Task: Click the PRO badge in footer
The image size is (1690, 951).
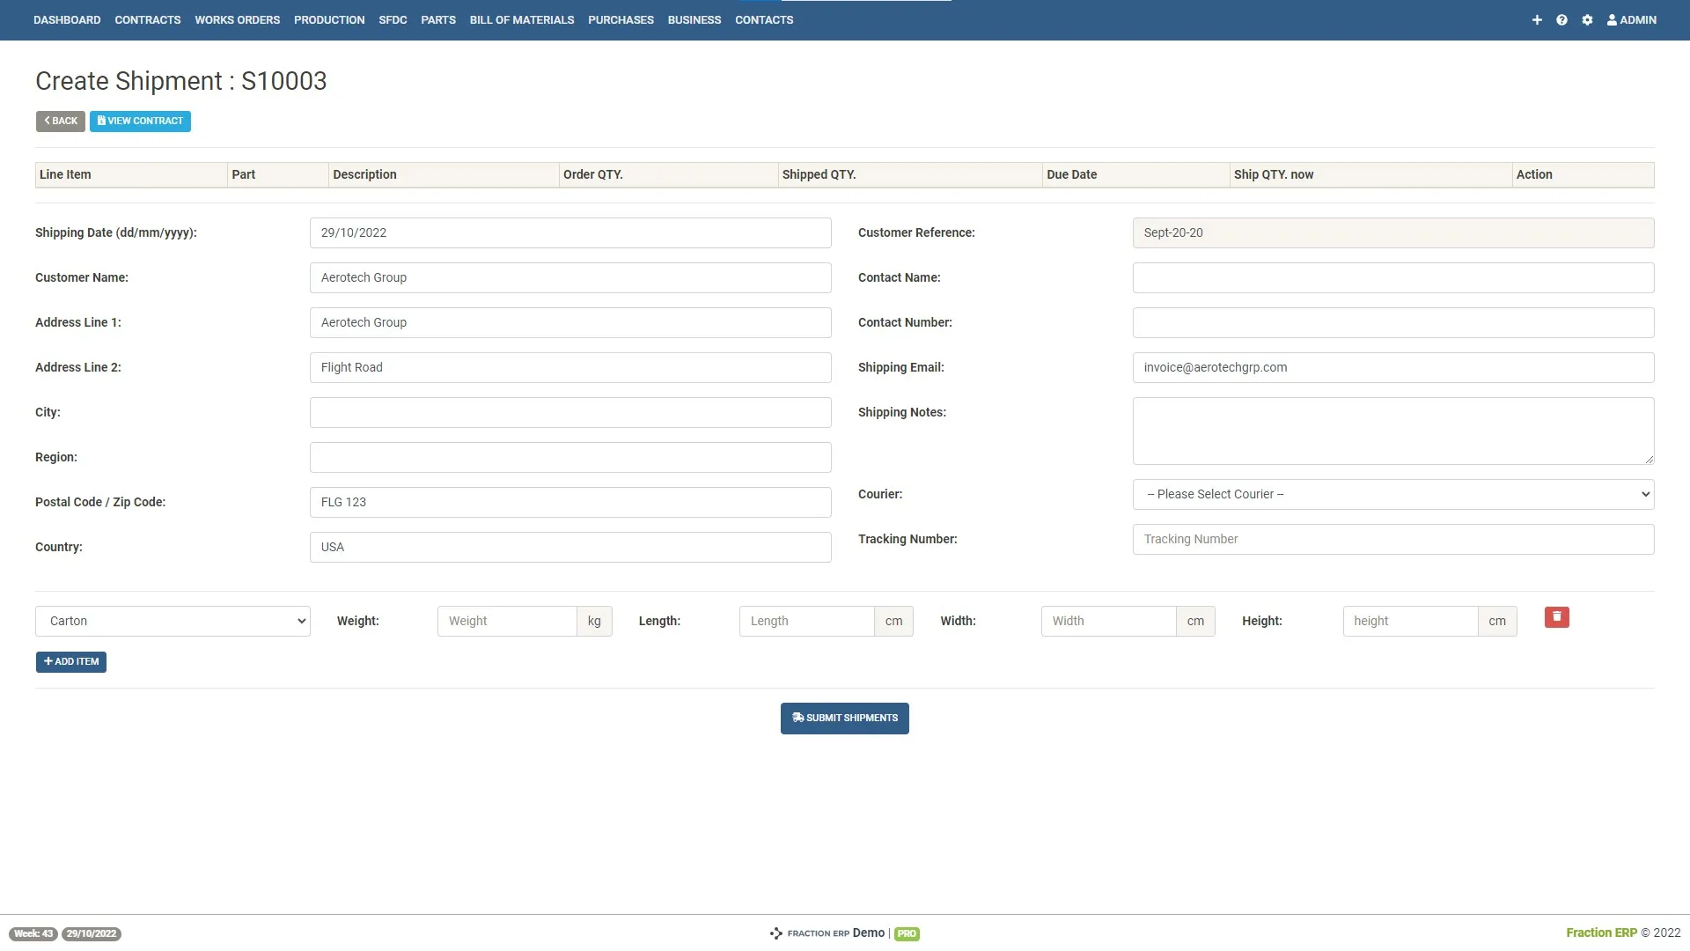Action: click(907, 933)
